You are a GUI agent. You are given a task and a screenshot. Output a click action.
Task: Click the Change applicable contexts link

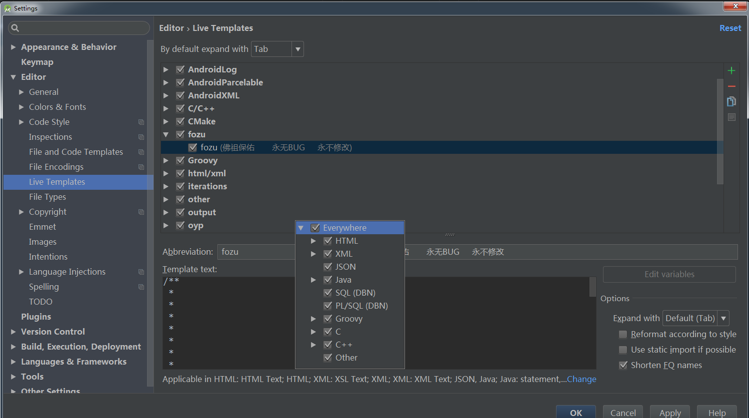pos(581,379)
